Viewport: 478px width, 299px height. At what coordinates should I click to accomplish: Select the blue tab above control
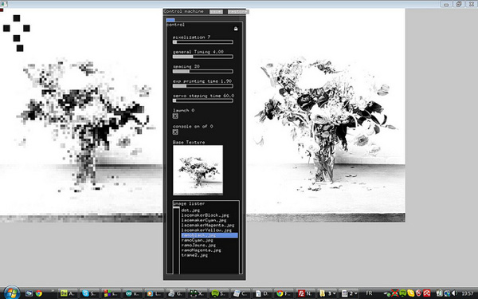pyautogui.click(x=170, y=20)
